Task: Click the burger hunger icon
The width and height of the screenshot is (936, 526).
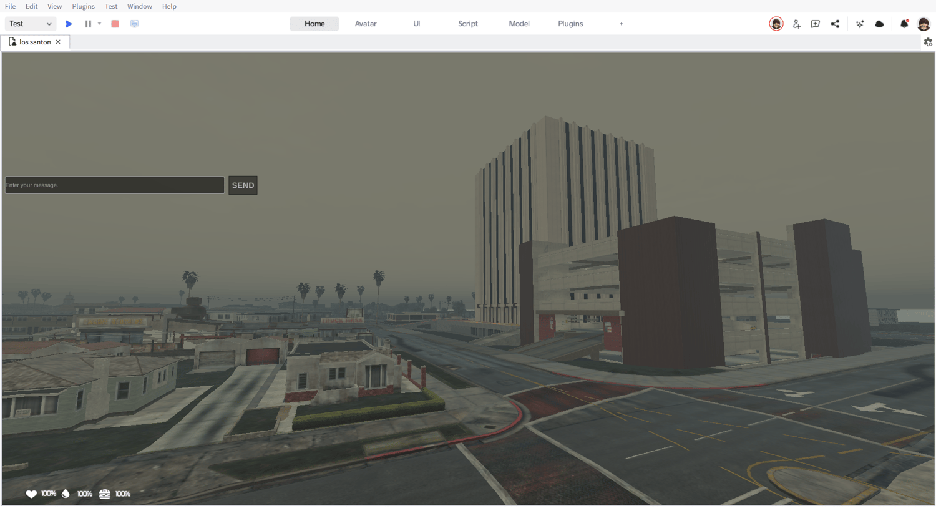Action: (x=105, y=494)
